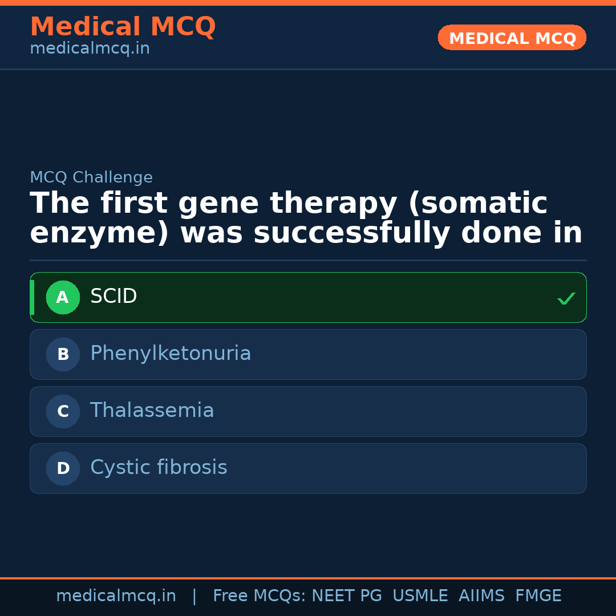Screen dimensions: 616x616
Task: Click the Free MCQs label in the footer
Action: click(260, 596)
